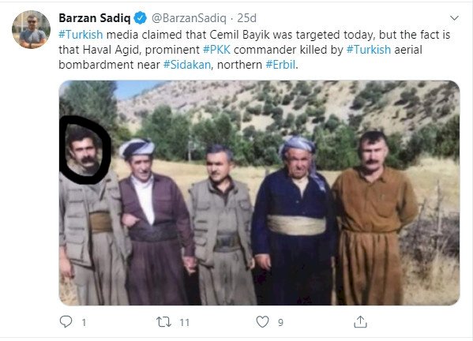Open the #Sidakan hashtag
This screenshot has width=473, height=341.
(x=186, y=65)
